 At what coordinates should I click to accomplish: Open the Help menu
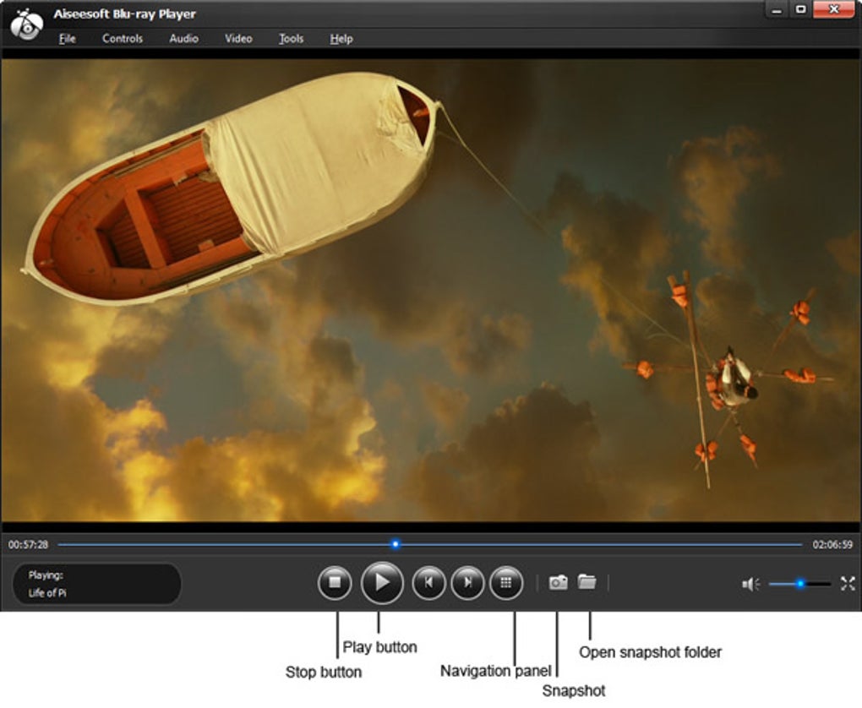tap(341, 39)
